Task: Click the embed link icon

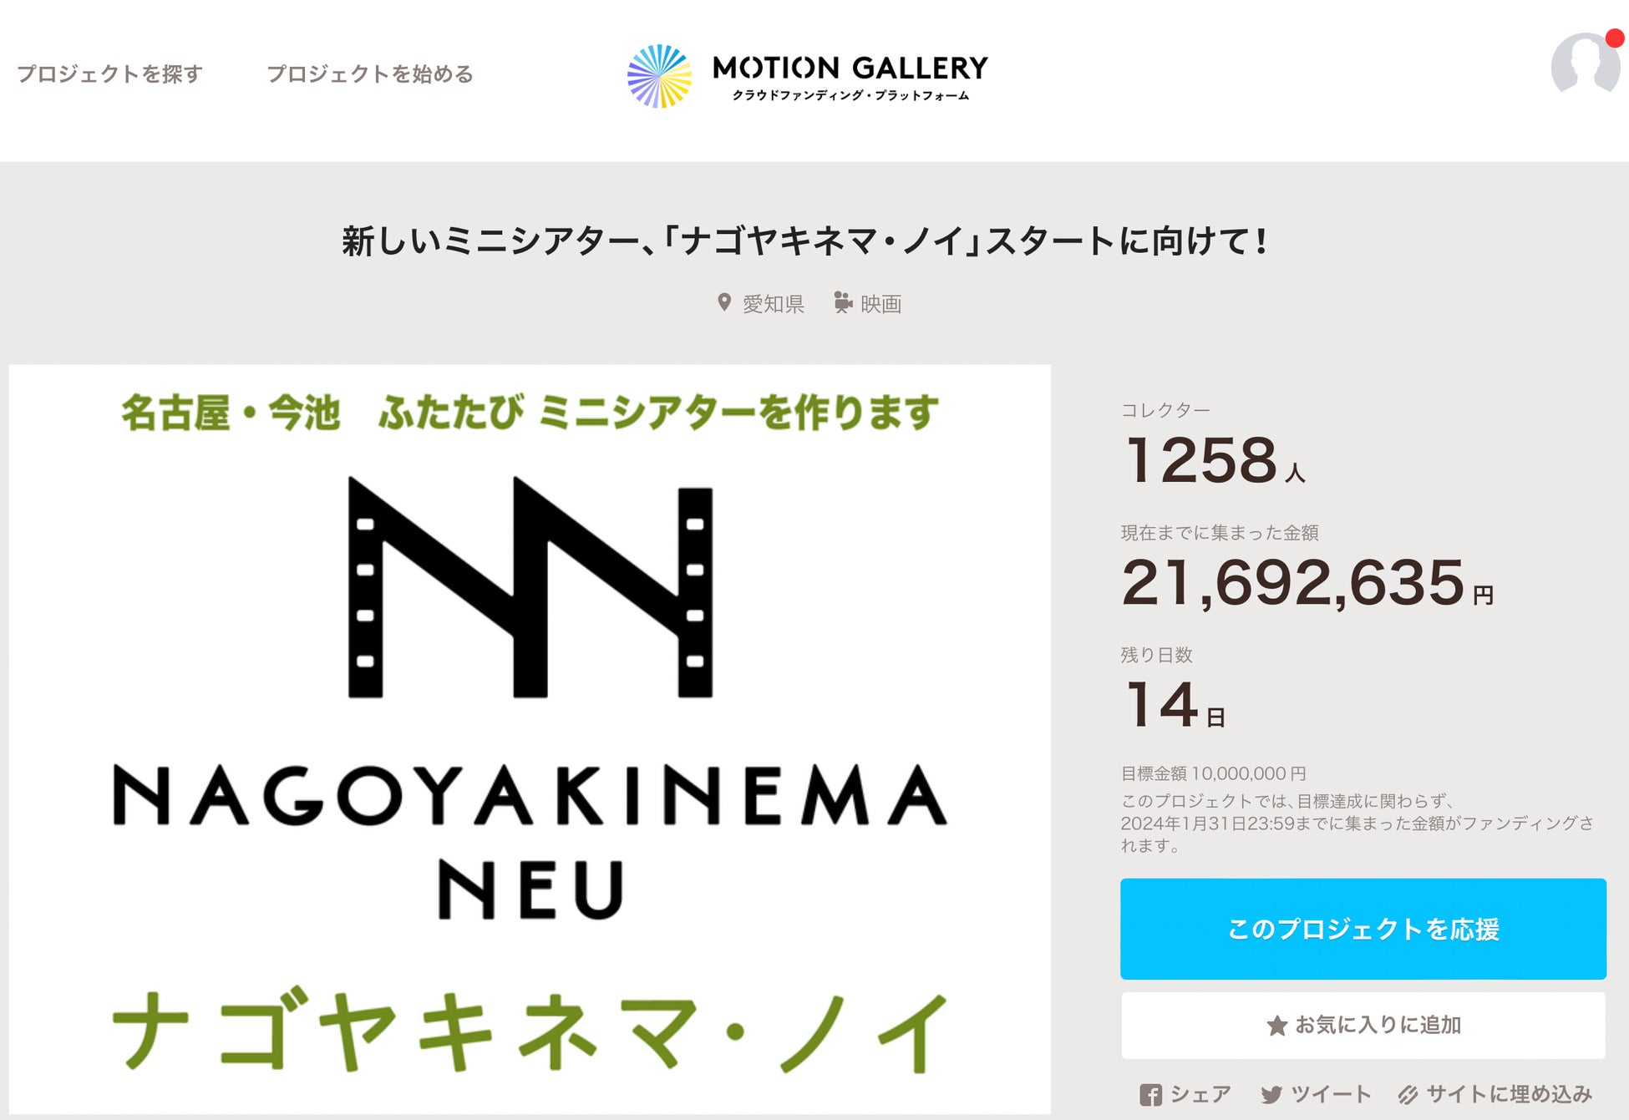Action: coord(1408,1095)
